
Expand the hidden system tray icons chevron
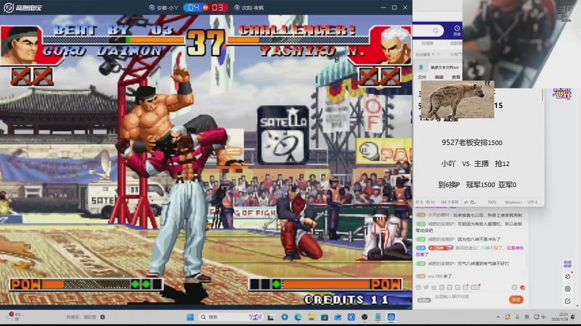click(498, 317)
